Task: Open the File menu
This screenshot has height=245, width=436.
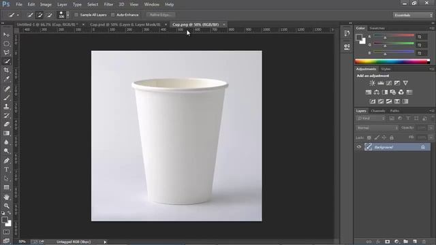Action: coord(19,5)
